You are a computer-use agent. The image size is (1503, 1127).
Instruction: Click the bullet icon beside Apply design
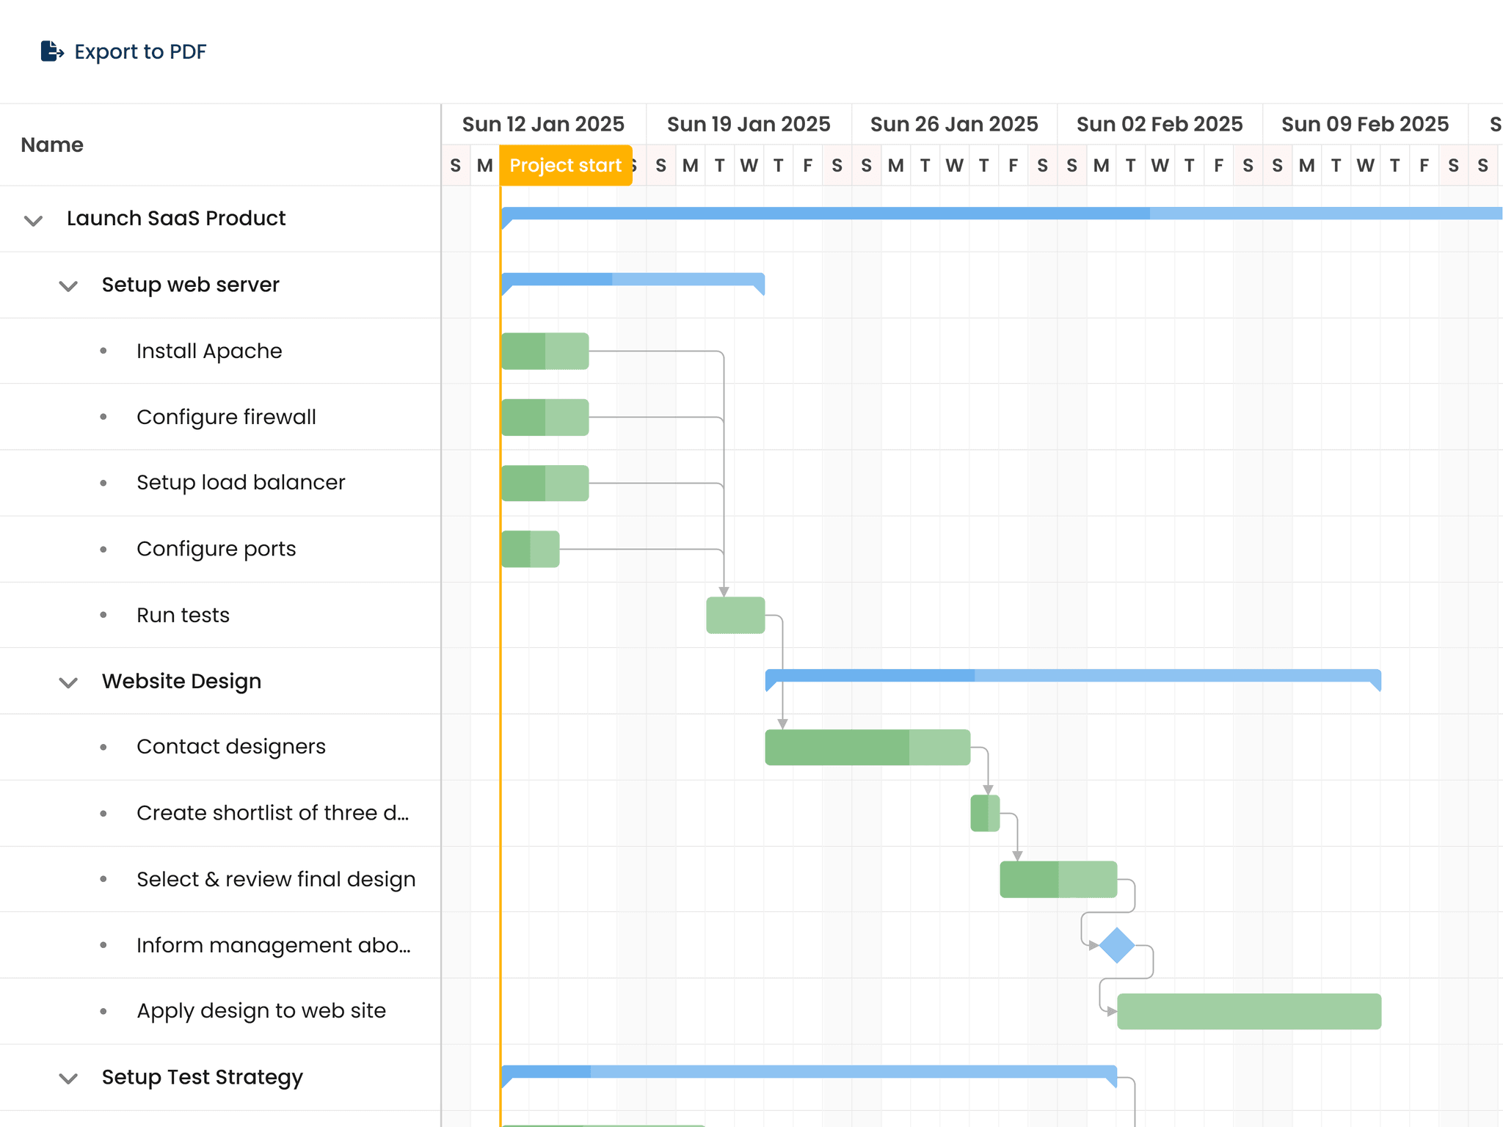tap(103, 1010)
